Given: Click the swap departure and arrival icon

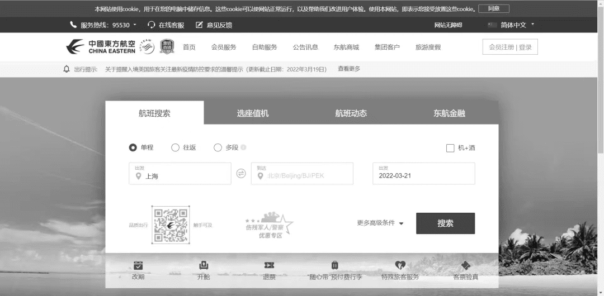Looking at the screenshot, I should 241,174.
